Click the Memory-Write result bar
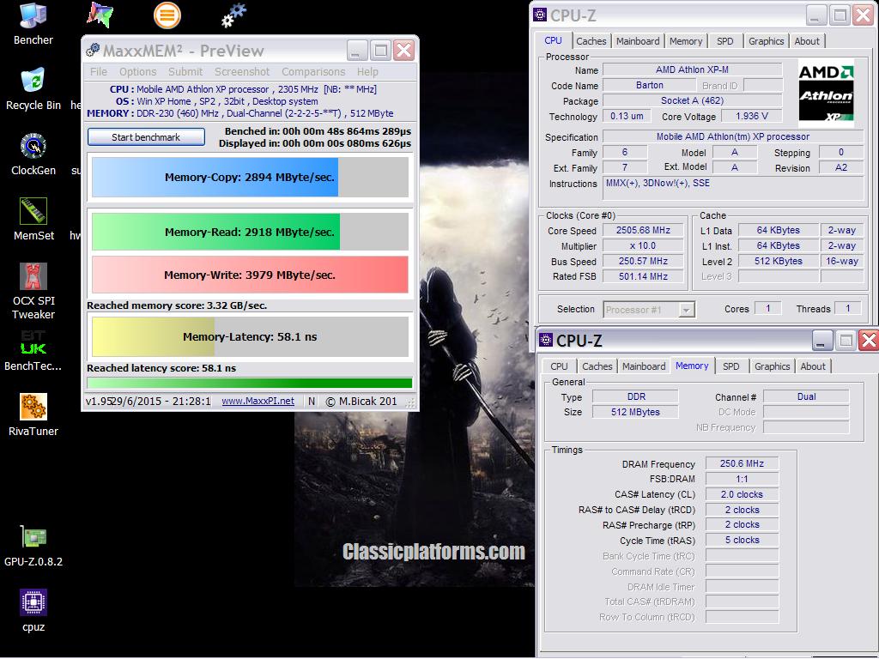 [250, 275]
